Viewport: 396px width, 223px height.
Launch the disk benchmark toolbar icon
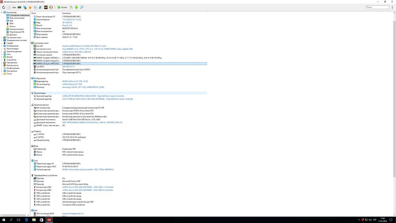pos(14,7)
